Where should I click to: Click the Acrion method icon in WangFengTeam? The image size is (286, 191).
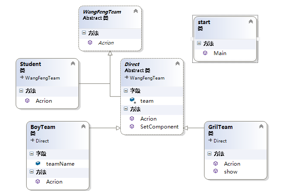pos(90,42)
